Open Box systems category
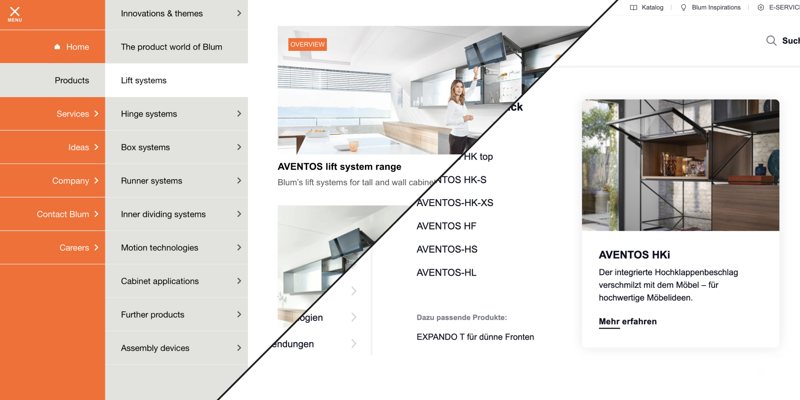 point(177,147)
